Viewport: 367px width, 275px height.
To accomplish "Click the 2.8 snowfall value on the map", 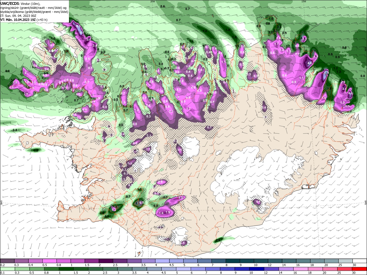I will tap(95, 46).
